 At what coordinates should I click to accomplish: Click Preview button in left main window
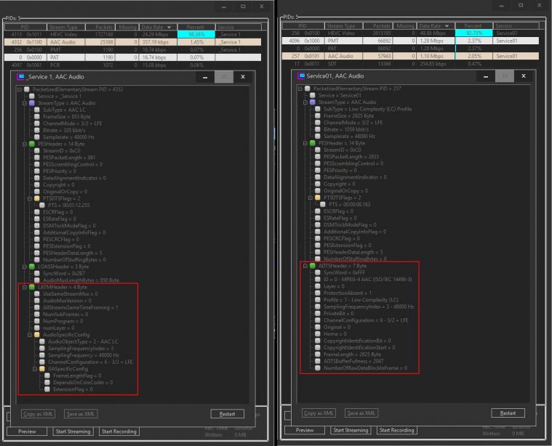click(27, 431)
